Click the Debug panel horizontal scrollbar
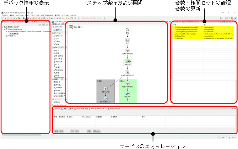Viewport: 238px width, 149px height. point(22,134)
